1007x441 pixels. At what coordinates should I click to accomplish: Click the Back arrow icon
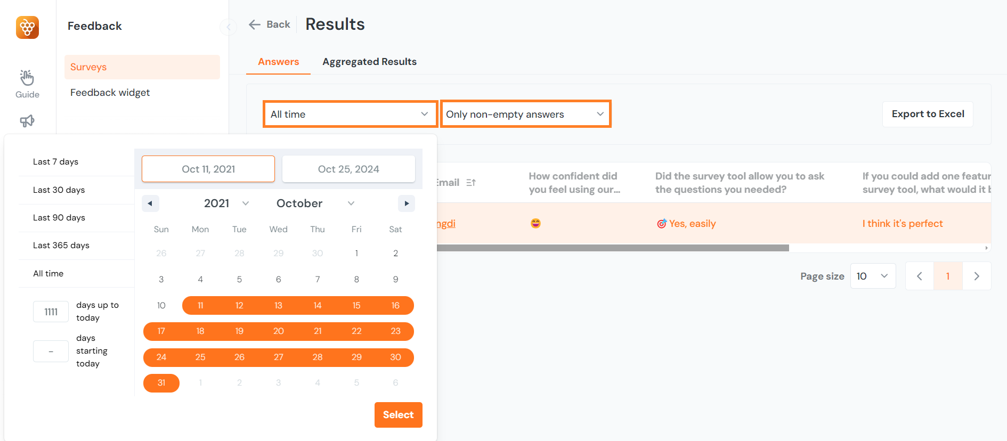point(255,24)
